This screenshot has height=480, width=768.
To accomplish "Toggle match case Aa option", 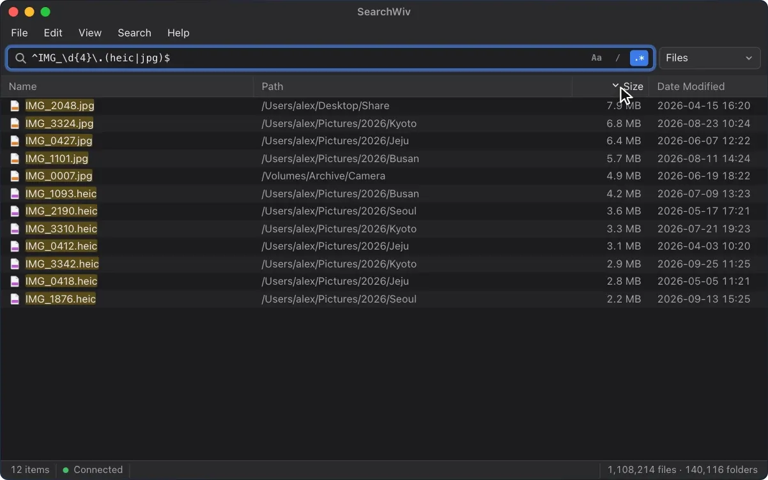I will tap(596, 58).
